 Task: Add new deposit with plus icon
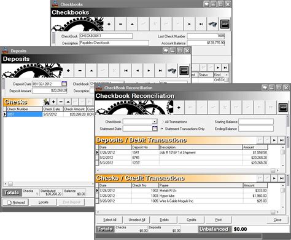pyautogui.click(x=68, y=70)
